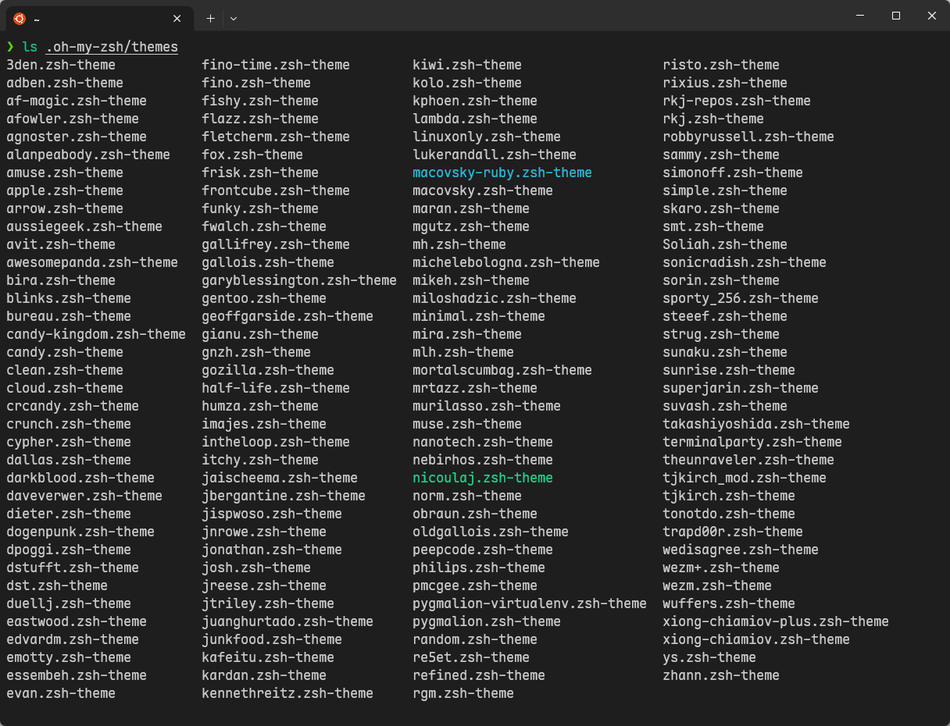
Task: Click the ls command text
Action: pyautogui.click(x=30, y=47)
